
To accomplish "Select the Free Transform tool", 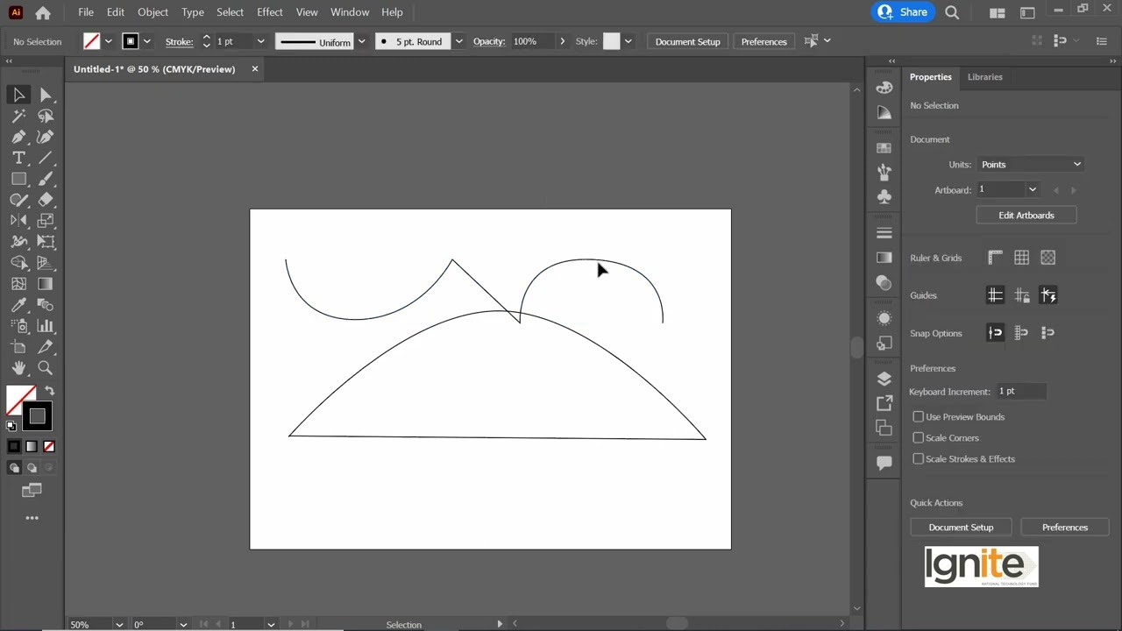I will coord(46,242).
